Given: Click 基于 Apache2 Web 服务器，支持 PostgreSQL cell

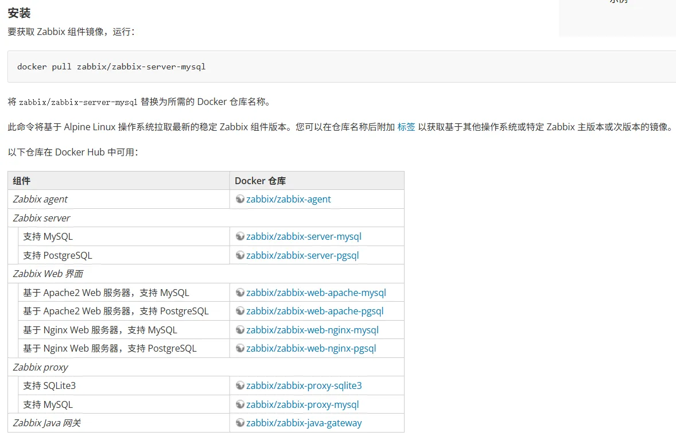Looking at the screenshot, I should [124, 311].
